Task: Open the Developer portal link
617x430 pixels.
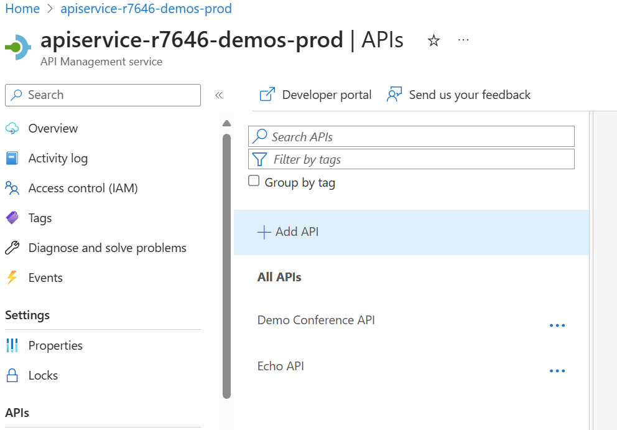Action: click(315, 95)
